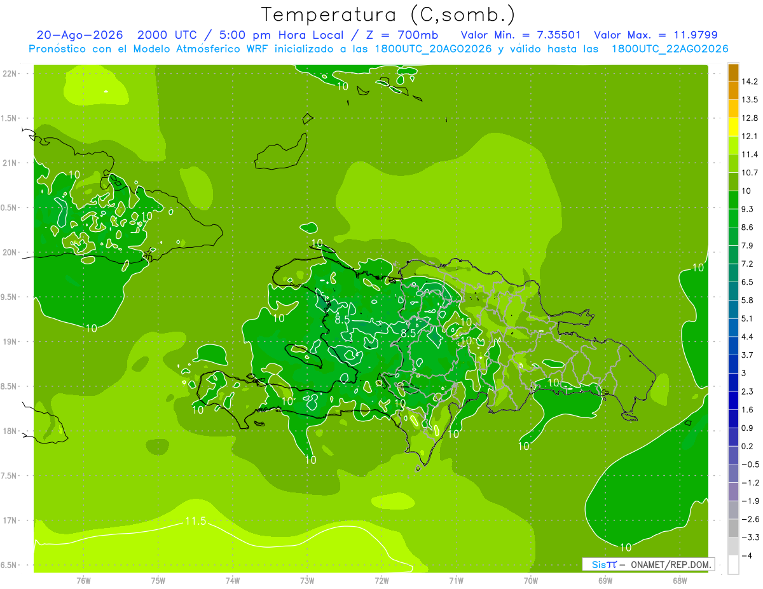Click the -2.6 color bar value
This screenshot has width=763, height=589.
tap(750, 519)
